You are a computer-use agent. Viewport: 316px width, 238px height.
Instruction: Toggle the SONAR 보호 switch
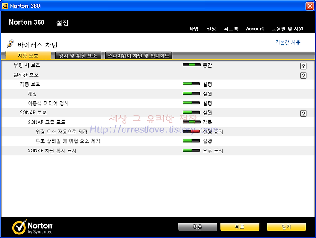[x=191, y=112]
